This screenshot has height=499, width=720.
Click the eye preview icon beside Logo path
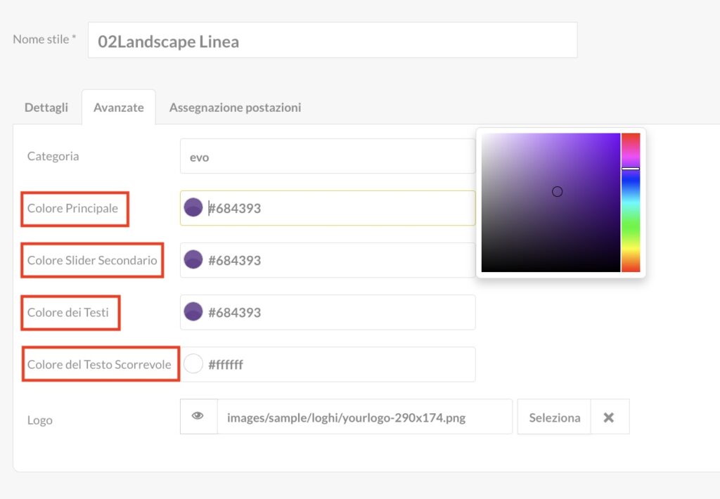[x=198, y=416]
